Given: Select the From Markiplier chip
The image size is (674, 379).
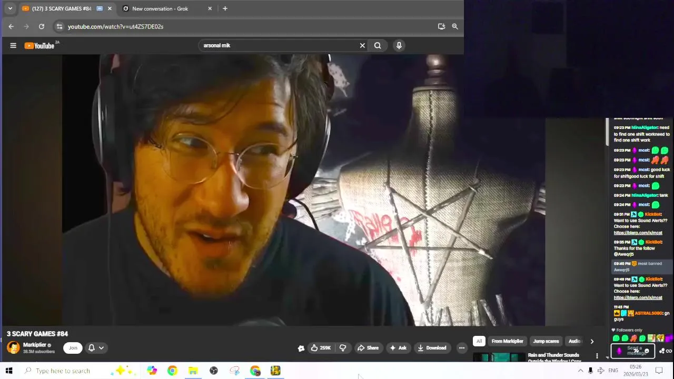Looking at the screenshot, I should click(508, 341).
